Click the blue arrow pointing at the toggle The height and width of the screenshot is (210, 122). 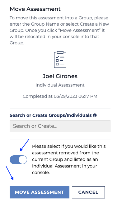tap(24, 145)
